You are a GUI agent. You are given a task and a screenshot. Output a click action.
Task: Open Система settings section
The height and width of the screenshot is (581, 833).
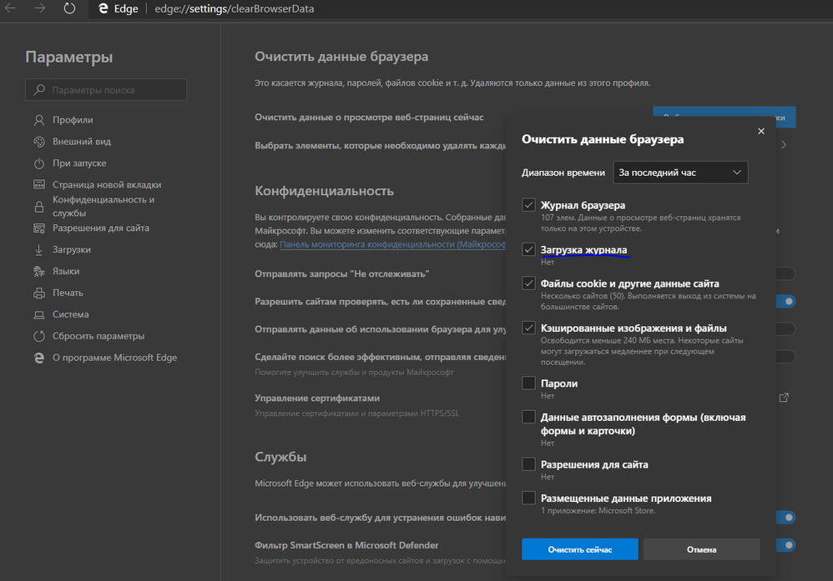coord(71,314)
